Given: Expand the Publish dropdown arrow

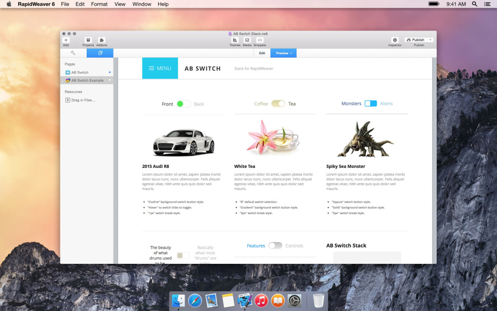Looking at the screenshot, I should click(x=431, y=40).
